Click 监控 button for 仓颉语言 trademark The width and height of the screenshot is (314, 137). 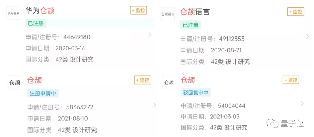(296, 12)
